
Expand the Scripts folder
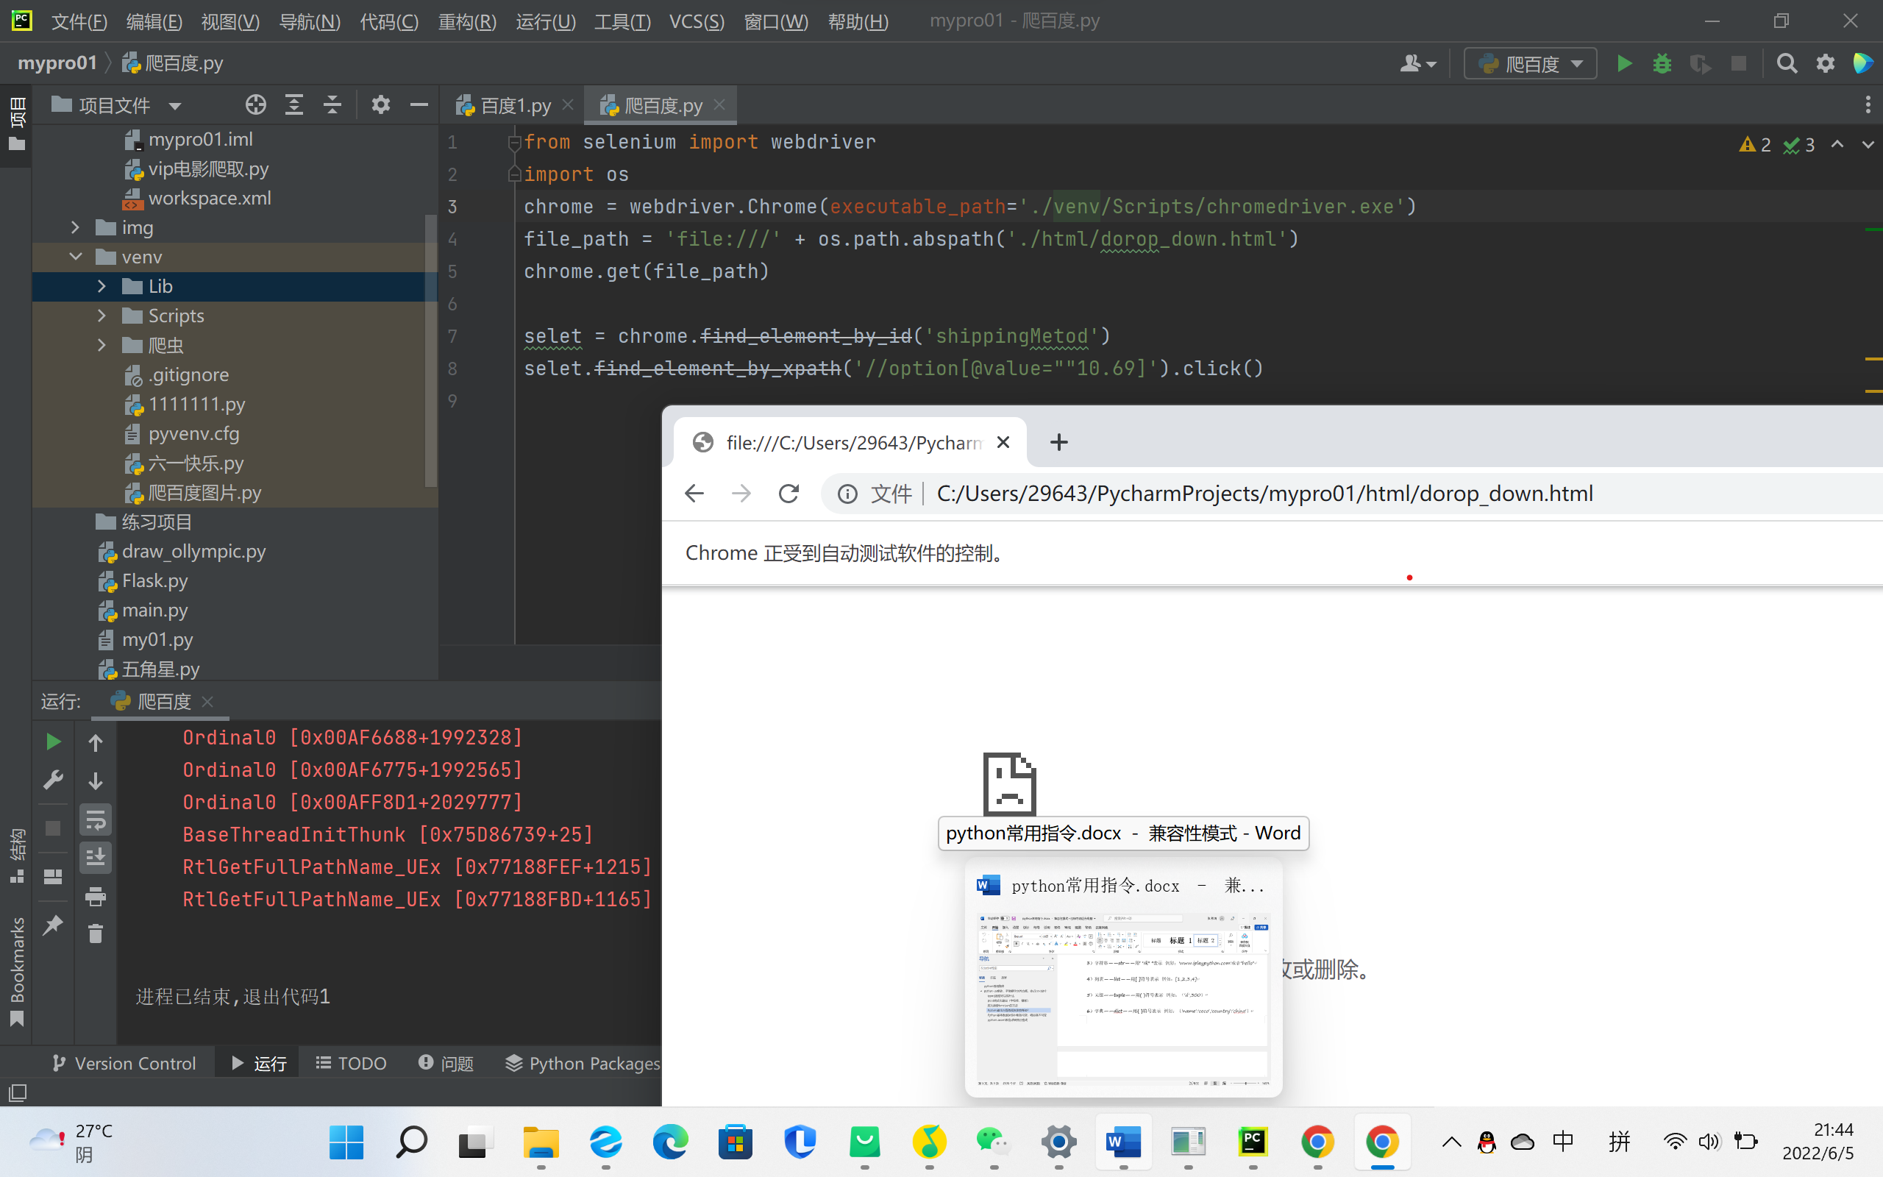point(102,316)
